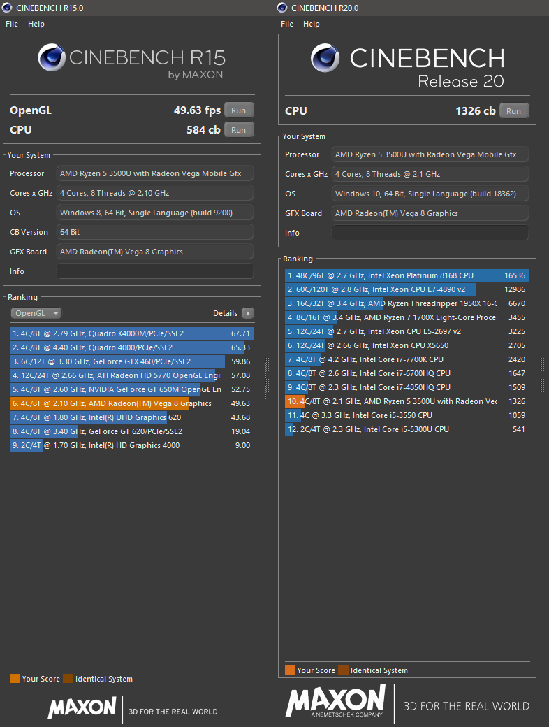Viewport: 549px width, 727px height.
Task: Select Xeon E5-2697 v2 ranking row
Action: click(407, 331)
